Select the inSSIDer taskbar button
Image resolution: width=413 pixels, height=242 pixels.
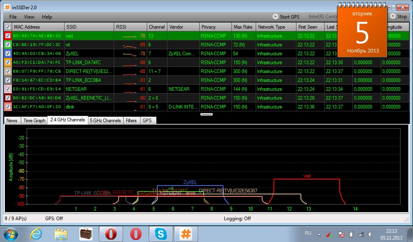click(186, 234)
